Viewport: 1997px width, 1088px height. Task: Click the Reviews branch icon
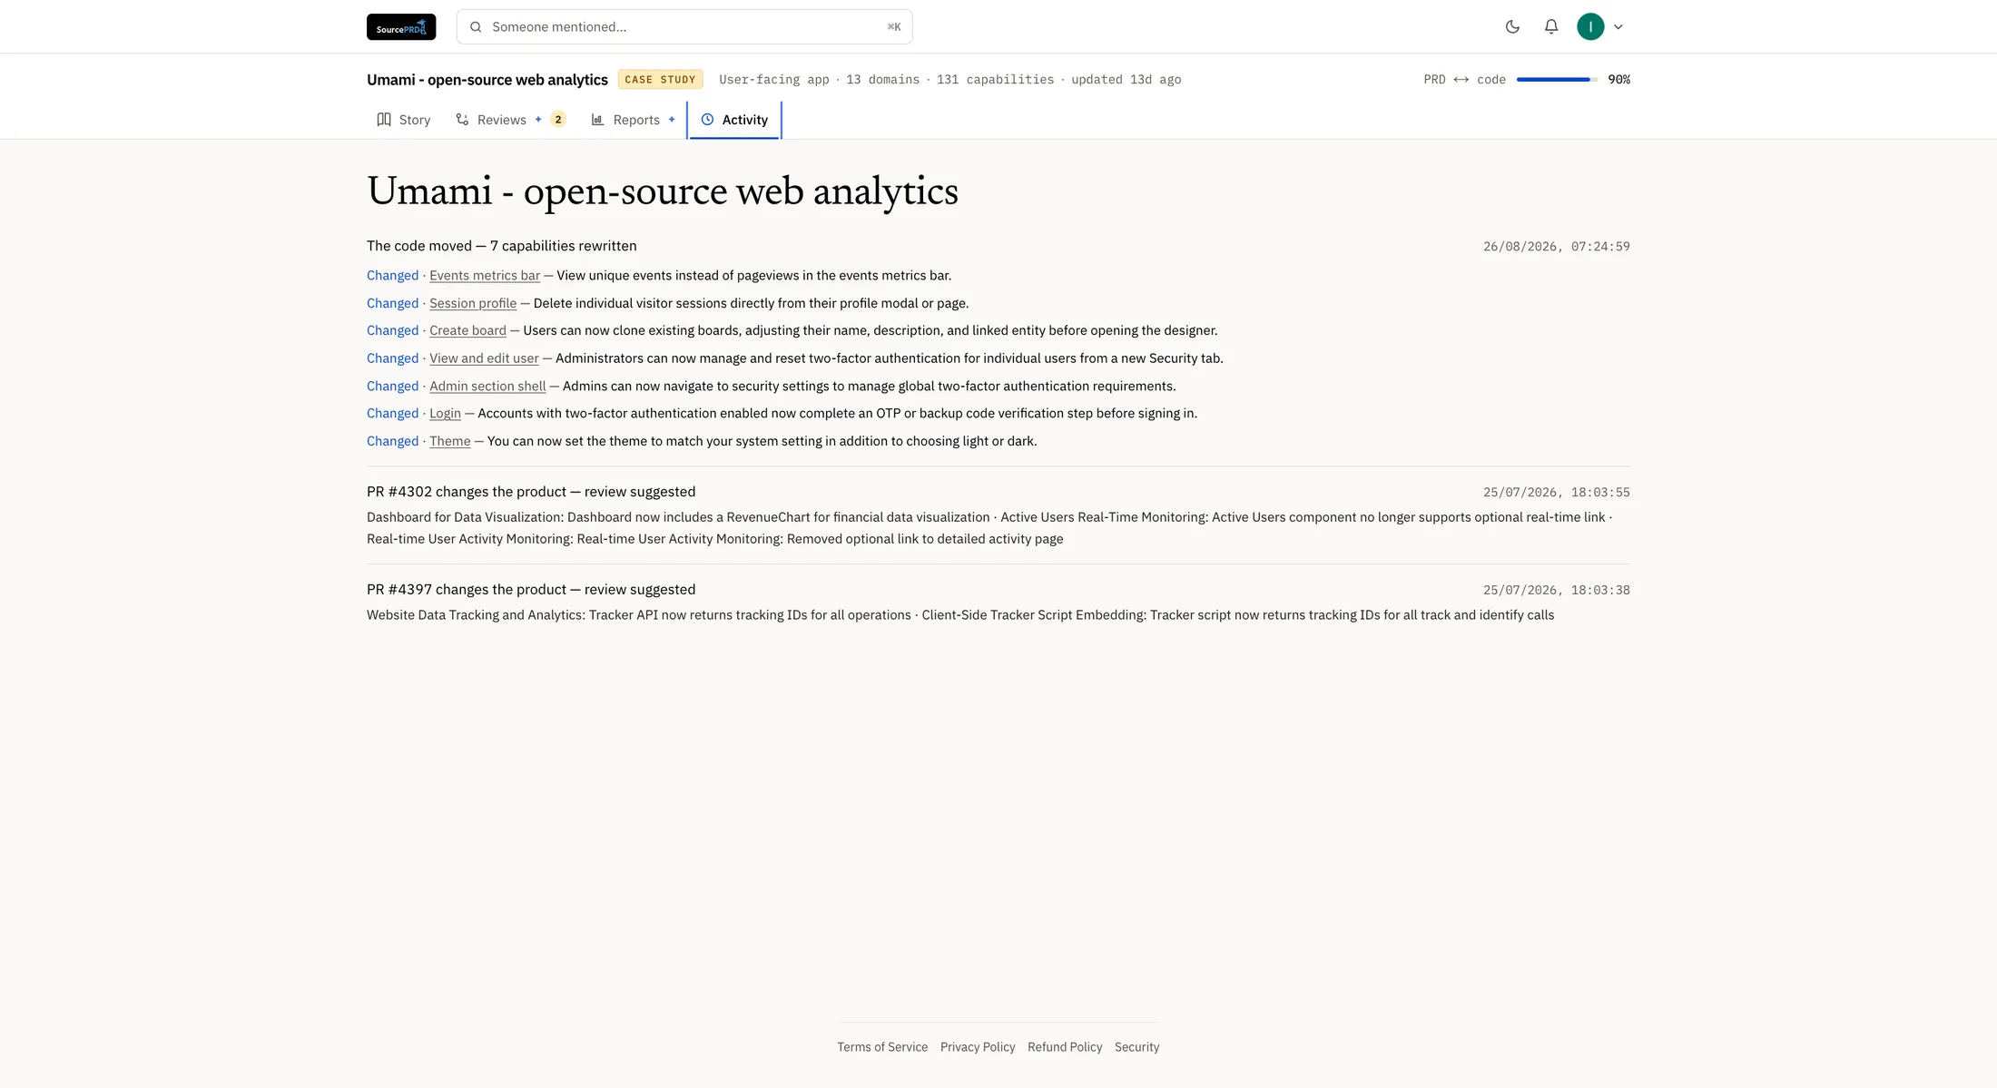click(x=462, y=120)
